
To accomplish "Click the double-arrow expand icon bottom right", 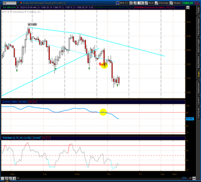I will 194,178.
